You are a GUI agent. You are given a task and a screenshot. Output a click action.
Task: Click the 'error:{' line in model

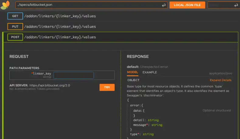click(x=137, y=105)
